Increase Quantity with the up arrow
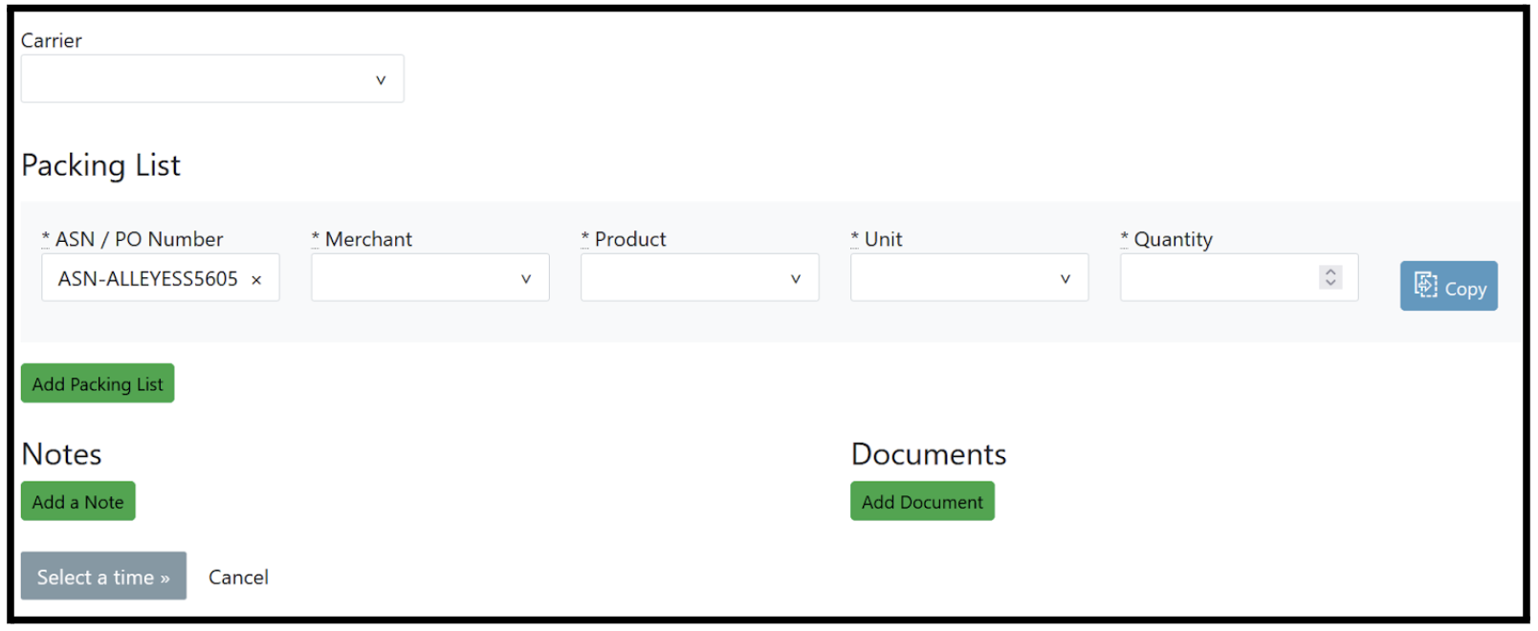This screenshot has height=631, width=1538. pos(1330,272)
